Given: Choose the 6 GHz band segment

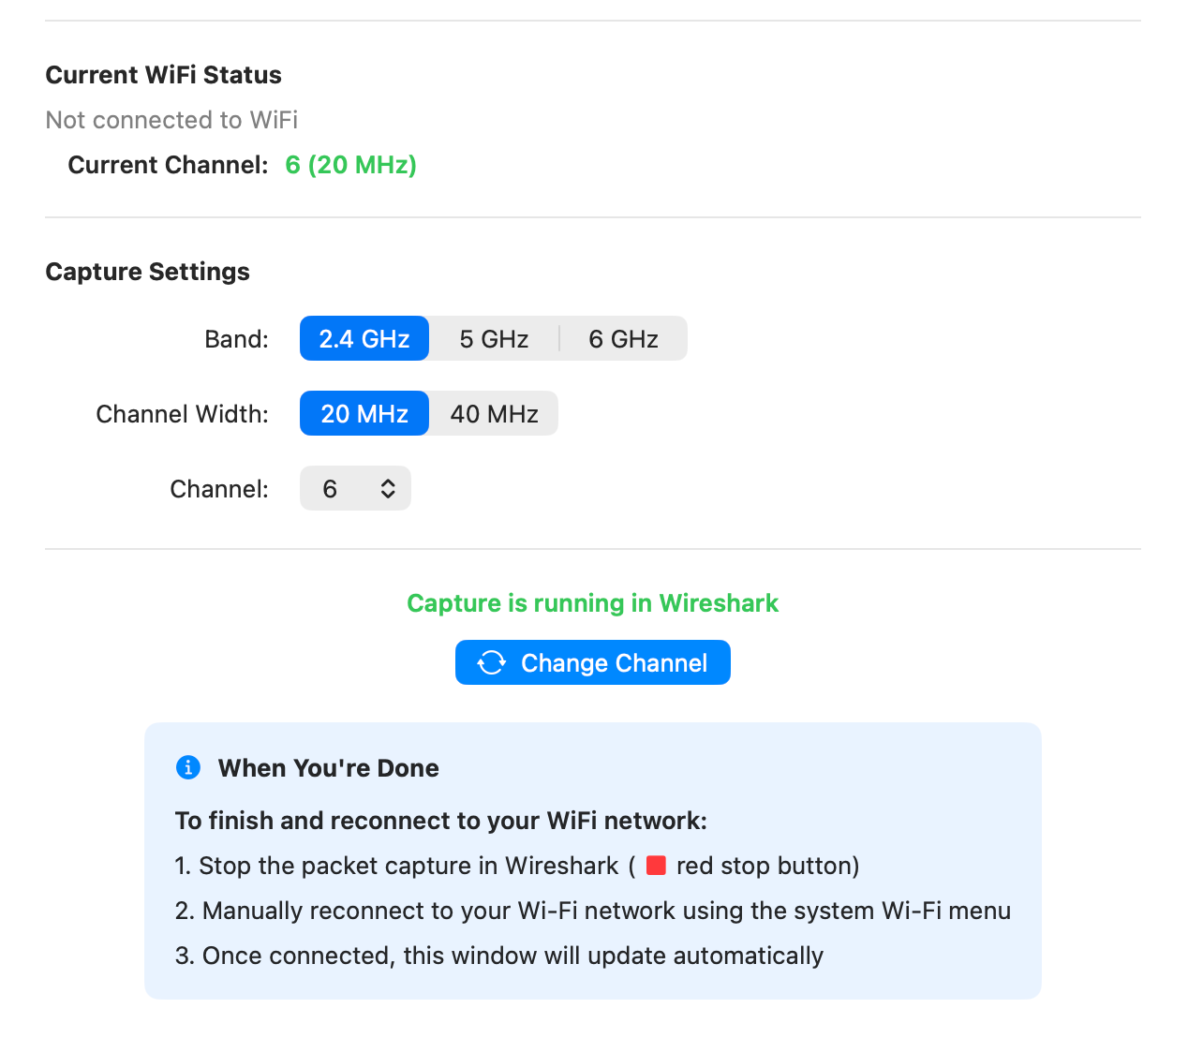Looking at the screenshot, I should pyautogui.click(x=623, y=338).
